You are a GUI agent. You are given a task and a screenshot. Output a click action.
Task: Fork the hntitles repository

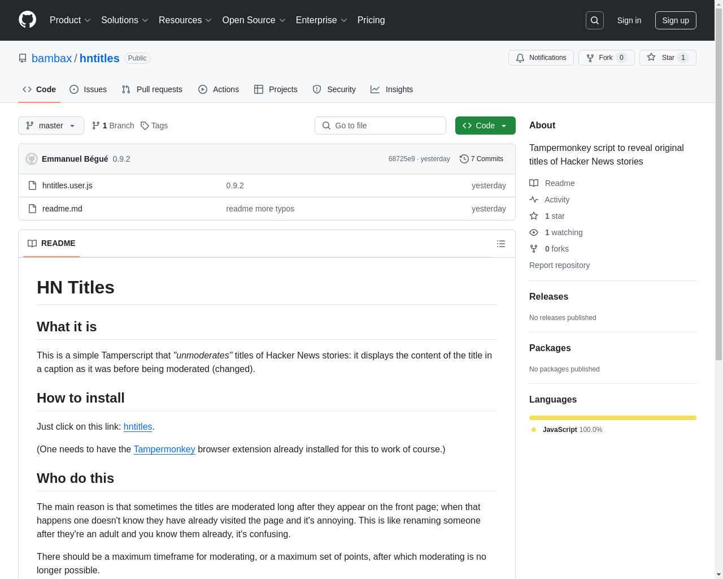607,58
